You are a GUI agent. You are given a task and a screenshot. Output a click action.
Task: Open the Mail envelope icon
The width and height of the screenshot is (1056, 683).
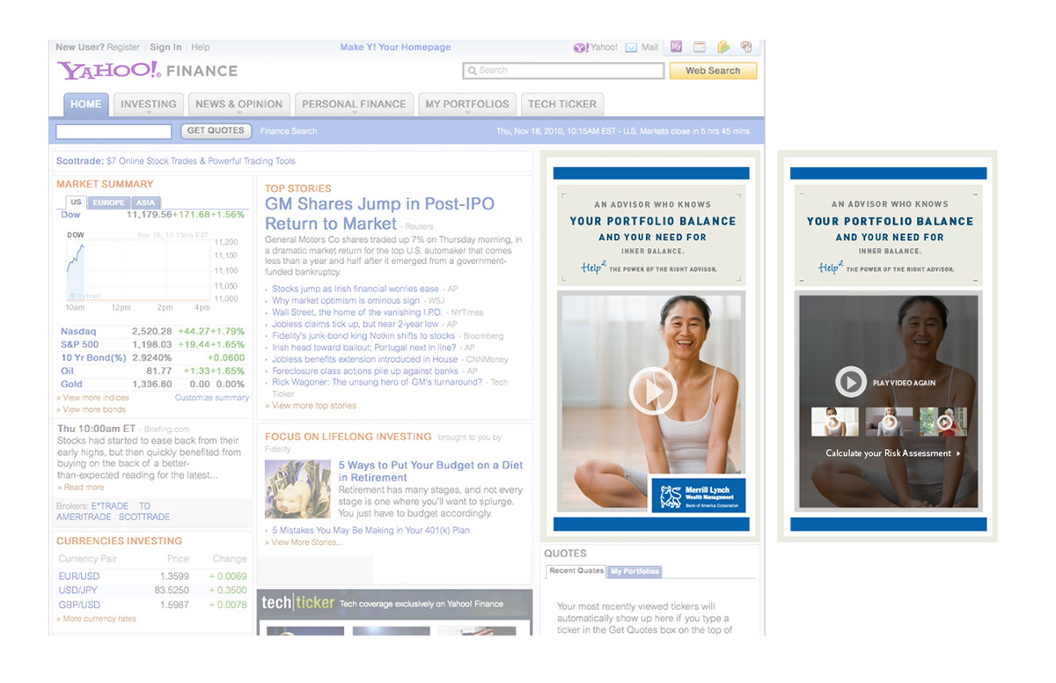point(631,48)
